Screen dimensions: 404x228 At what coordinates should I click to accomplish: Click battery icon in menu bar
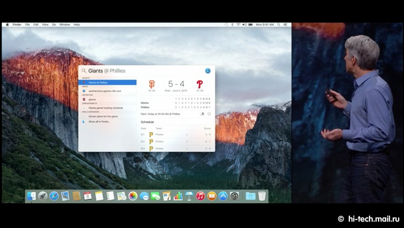(250, 25)
